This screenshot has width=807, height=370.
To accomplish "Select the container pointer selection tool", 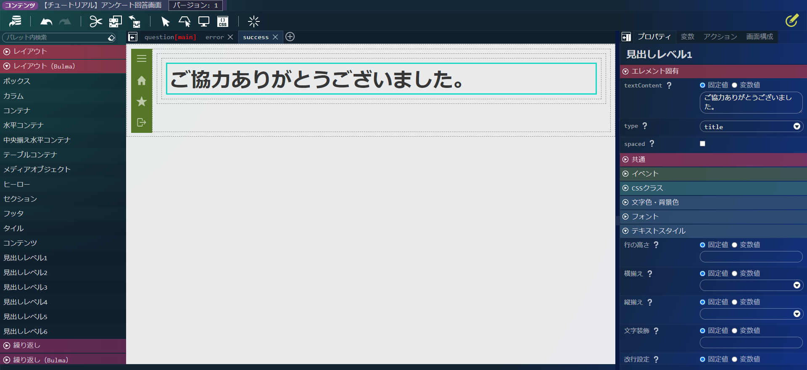I will tap(185, 21).
